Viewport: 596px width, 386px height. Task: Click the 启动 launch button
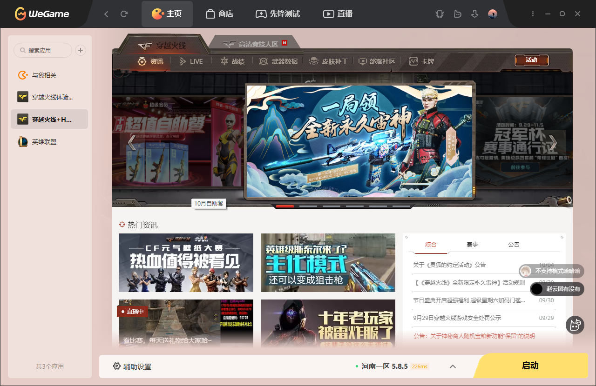pyautogui.click(x=530, y=366)
